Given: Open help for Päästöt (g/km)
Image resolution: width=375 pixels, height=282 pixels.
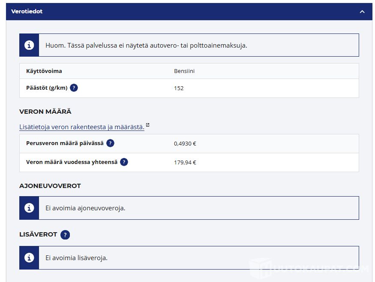Looking at the screenshot, I should click(74, 88).
